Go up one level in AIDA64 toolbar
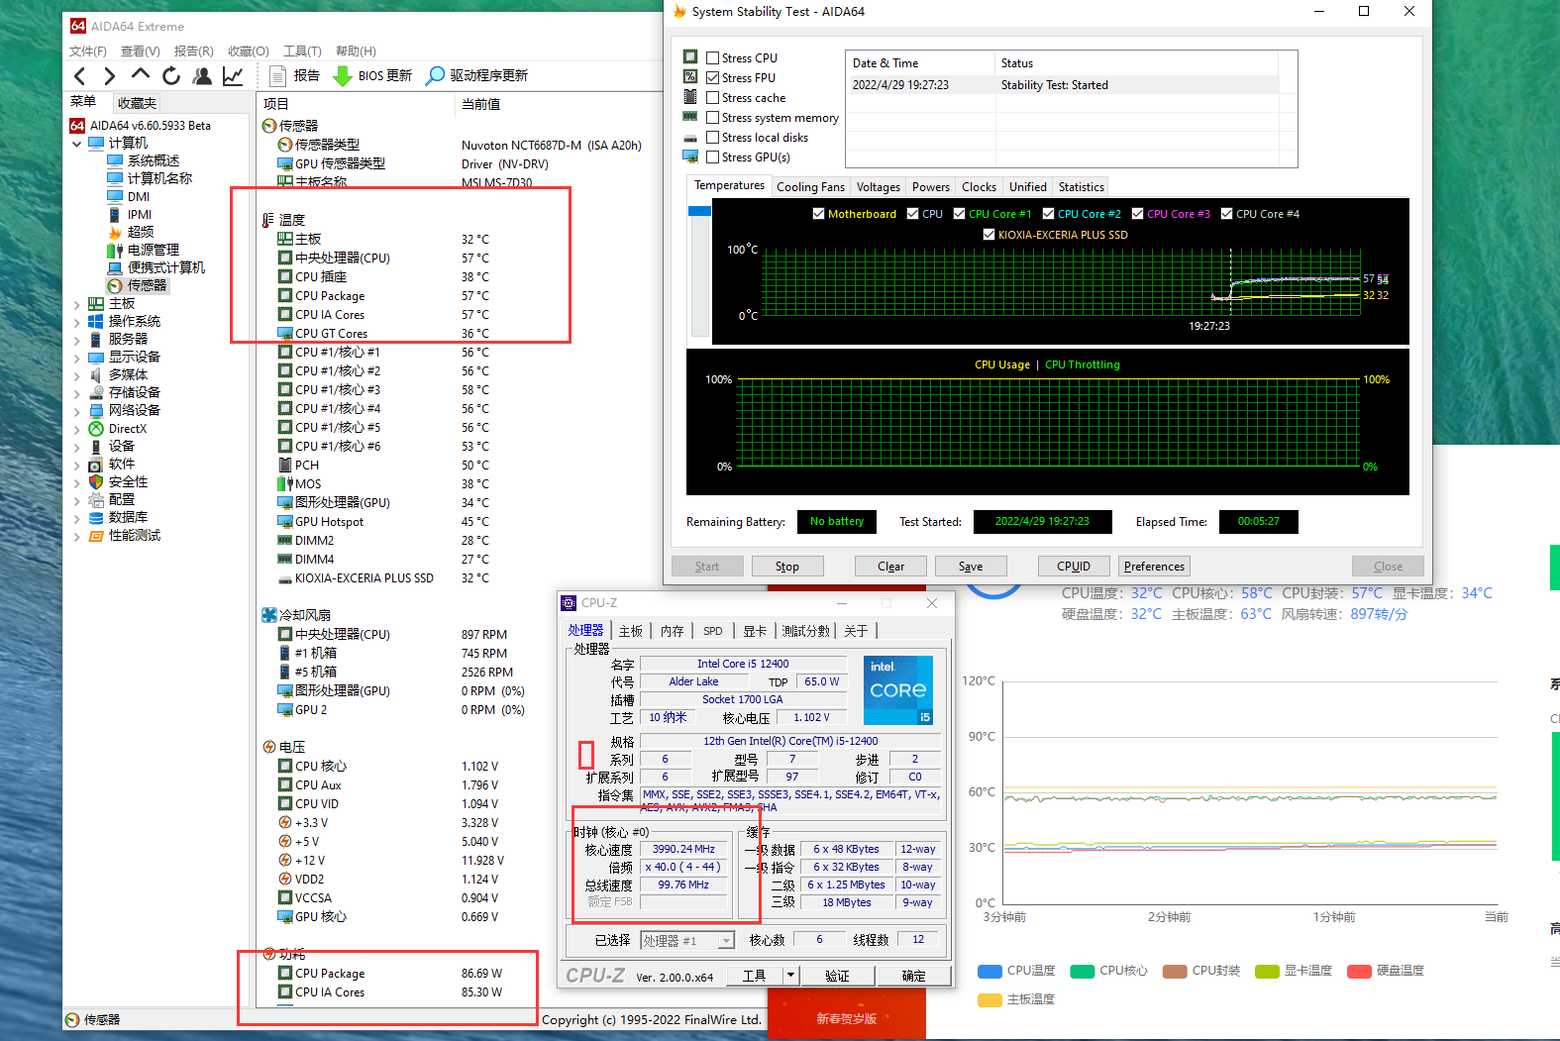This screenshot has width=1560, height=1041. [140, 75]
